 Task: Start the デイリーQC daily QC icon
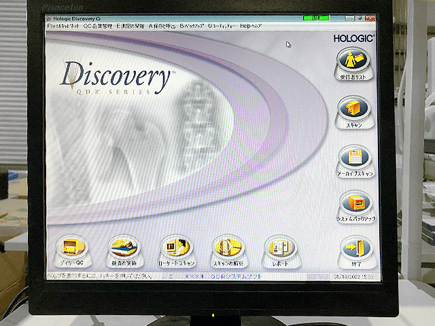[x=72, y=251]
